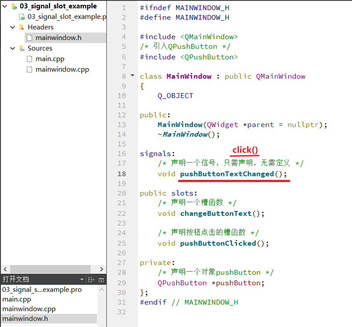Collapse the 03_signal_slot_example project node
Viewport: 352px width, 327px height.
tap(5, 6)
